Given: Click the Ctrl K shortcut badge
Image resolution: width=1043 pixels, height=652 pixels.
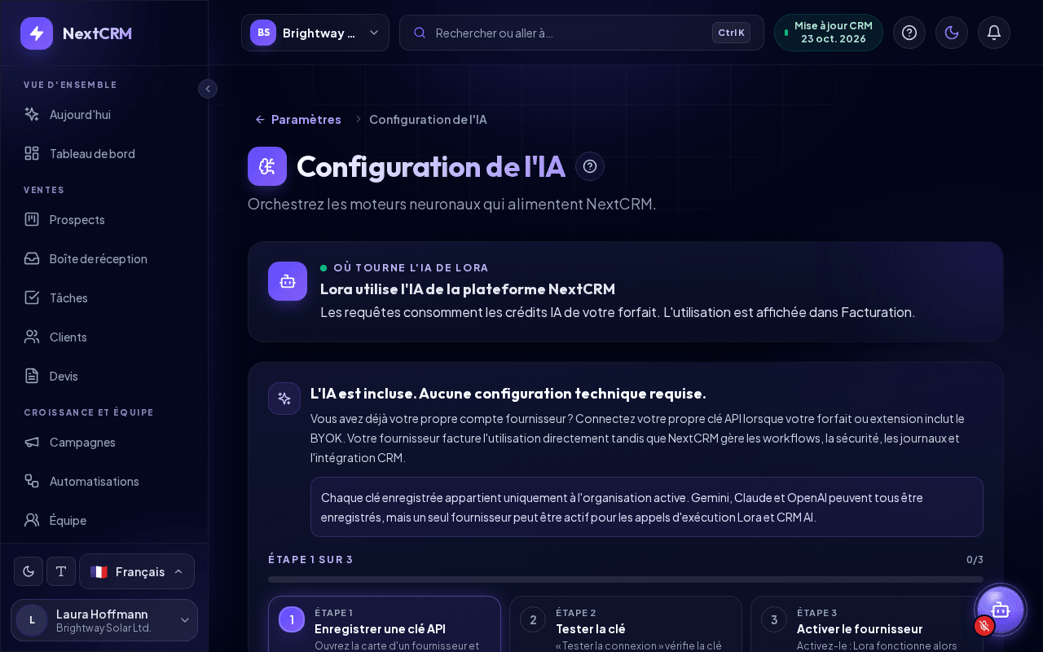Looking at the screenshot, I should (x=731, y=33).
